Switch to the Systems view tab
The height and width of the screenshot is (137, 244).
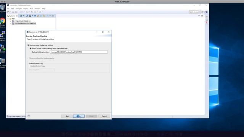[x=12, y=16]
